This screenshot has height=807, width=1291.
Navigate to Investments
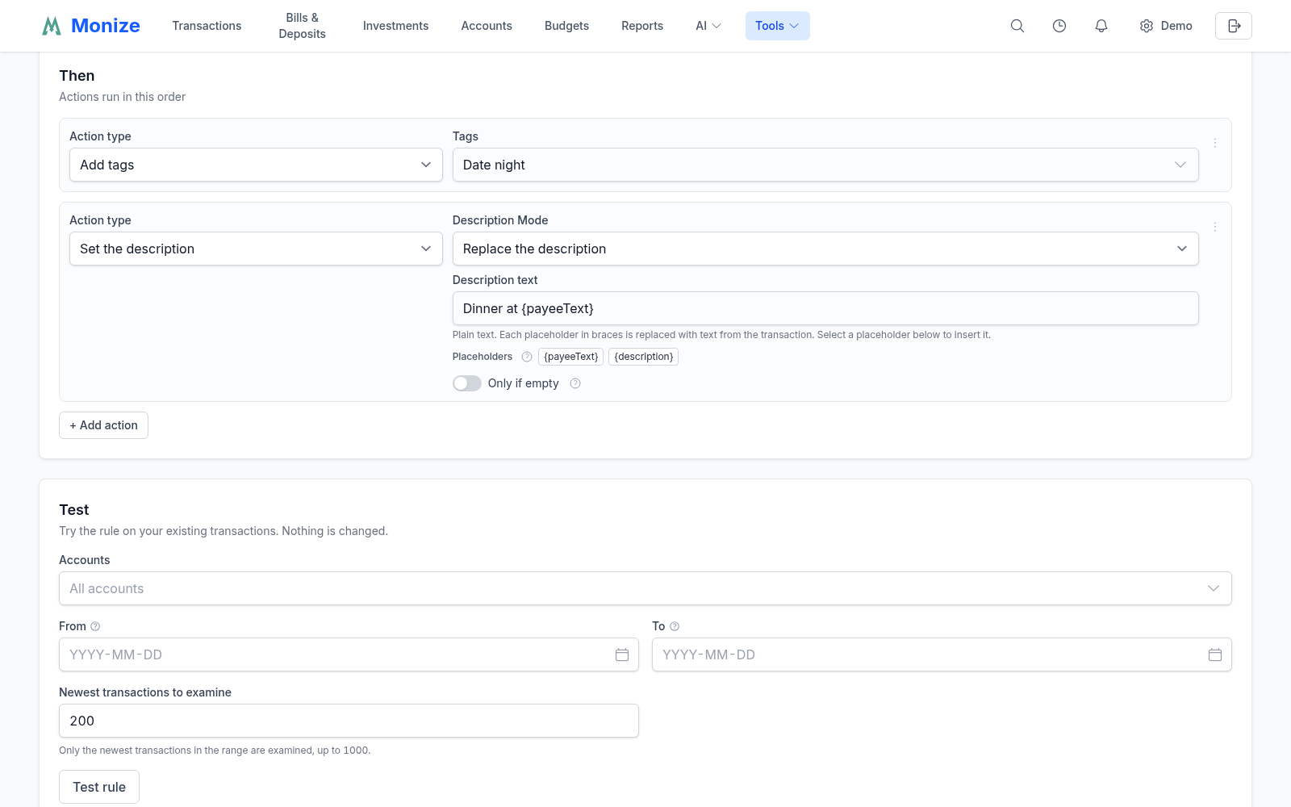click(396, 26)
